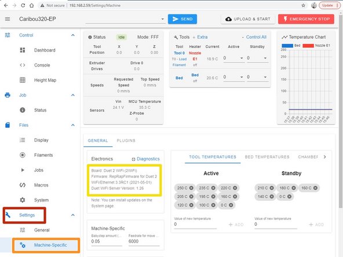
Task: Click the Settings wrench icon
Action: point(8,215)
